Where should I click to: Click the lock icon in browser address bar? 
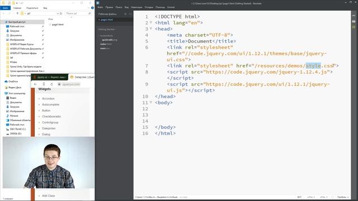tap(59, 84)
